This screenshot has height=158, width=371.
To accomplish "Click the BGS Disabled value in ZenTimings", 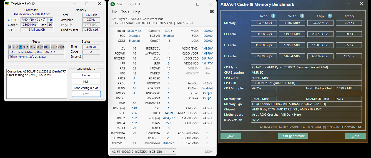I will [134, 36].
